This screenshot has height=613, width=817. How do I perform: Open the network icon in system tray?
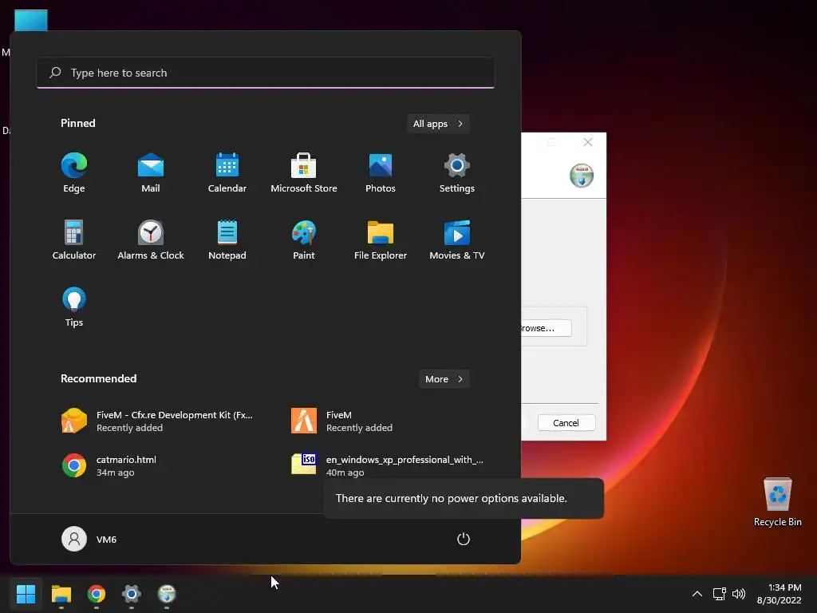[720, 593]
